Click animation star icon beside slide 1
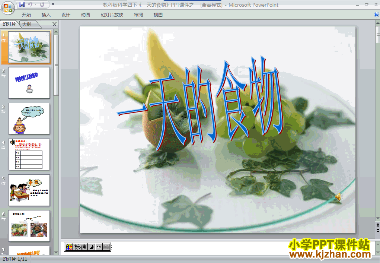Viewport: 380px width, 263px height. click(3, 40)
